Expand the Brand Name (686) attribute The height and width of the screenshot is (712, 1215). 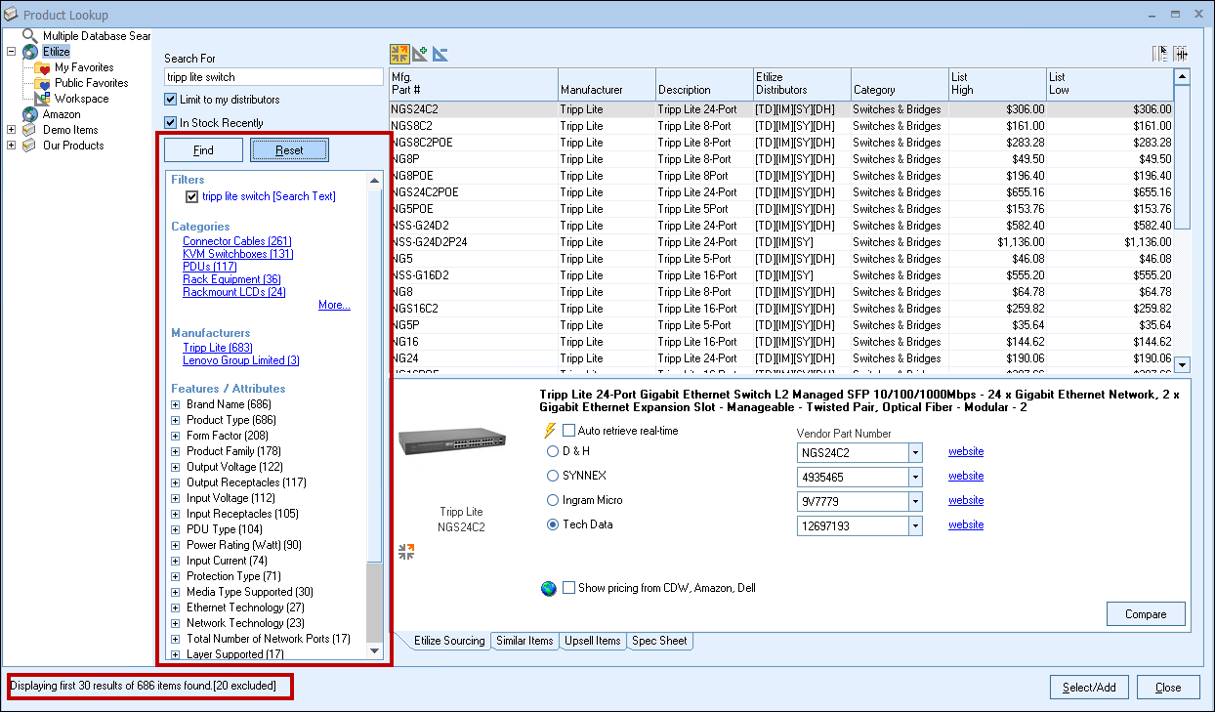[x=176, y=404]
